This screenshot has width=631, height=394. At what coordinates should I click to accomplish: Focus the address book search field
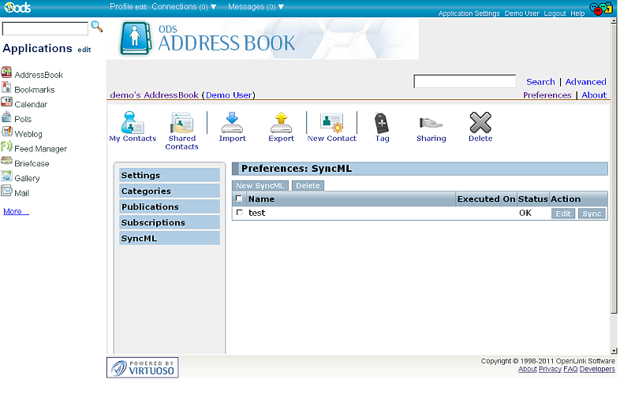(465, 81)
